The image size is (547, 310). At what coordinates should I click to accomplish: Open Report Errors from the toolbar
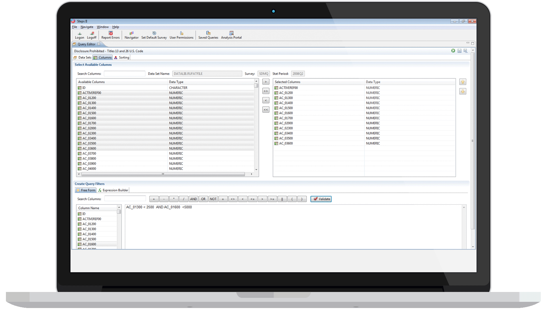[x=111, y=35]
